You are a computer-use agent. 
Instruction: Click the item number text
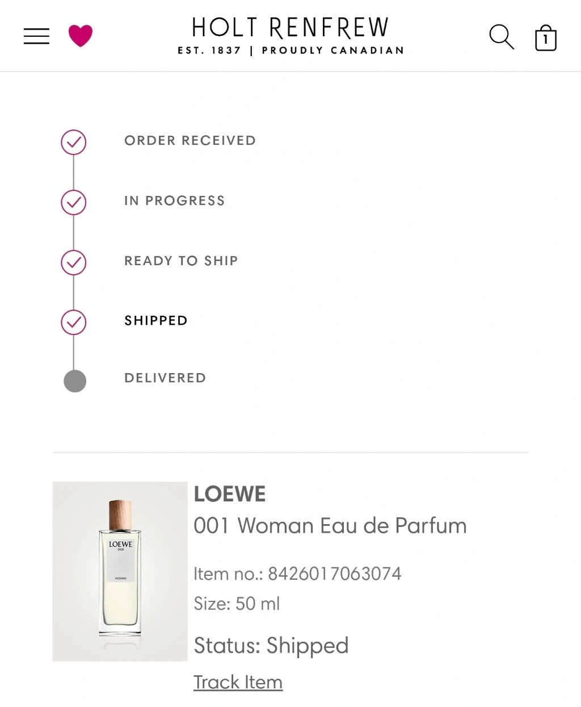point(297,574)
